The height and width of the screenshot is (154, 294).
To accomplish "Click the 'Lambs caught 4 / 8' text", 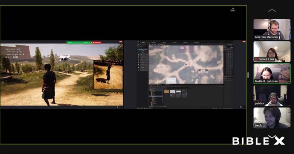I will pos(15,54).
